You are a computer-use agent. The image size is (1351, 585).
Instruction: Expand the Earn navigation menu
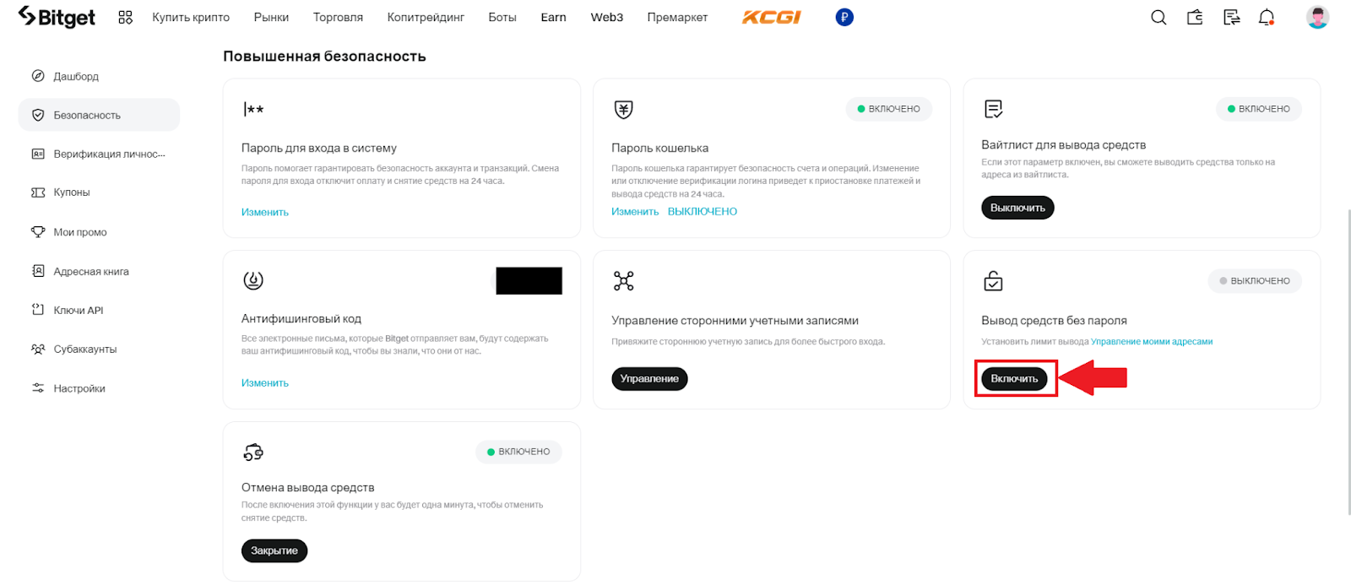coord(553,18)
